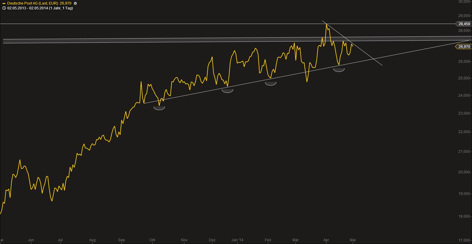Select the half-circle marker under the April low
This screenshot has height=244, width=472.
click(339, 70)
